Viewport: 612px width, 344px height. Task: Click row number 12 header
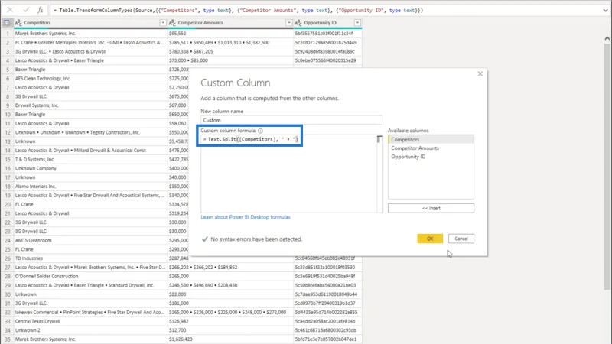[8, 132]
